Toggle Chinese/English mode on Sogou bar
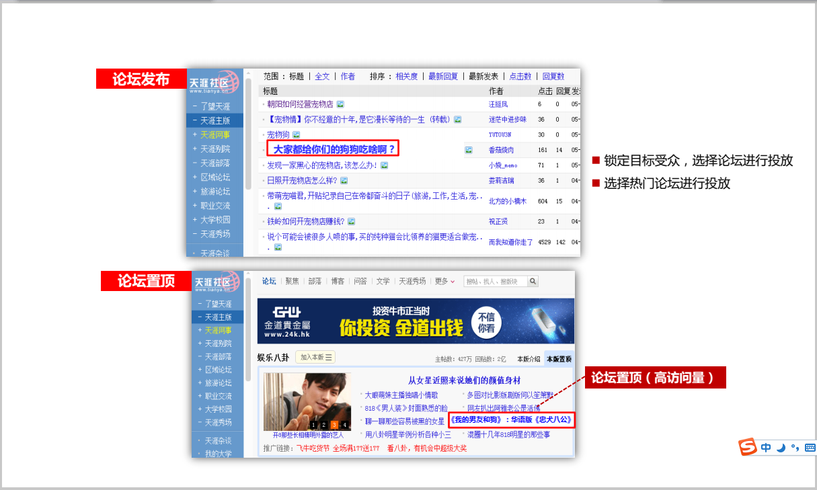817x490 pixels. [x=766, y=448]
